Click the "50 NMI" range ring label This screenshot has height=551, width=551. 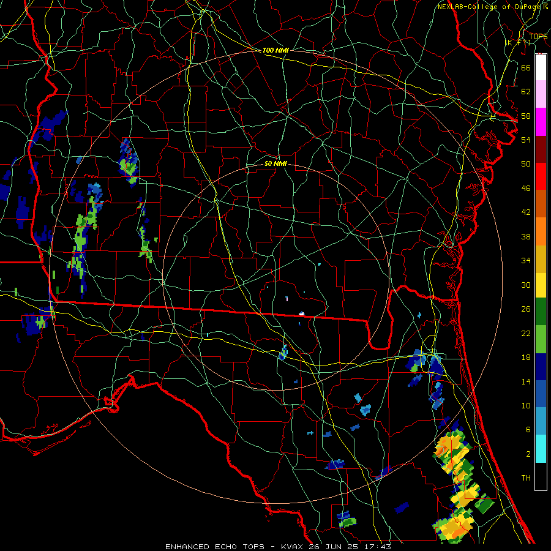coord(275,163)
